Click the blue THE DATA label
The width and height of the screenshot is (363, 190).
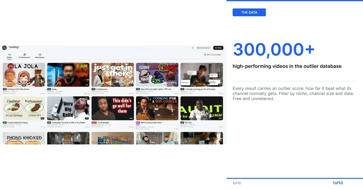pos(249,12)
